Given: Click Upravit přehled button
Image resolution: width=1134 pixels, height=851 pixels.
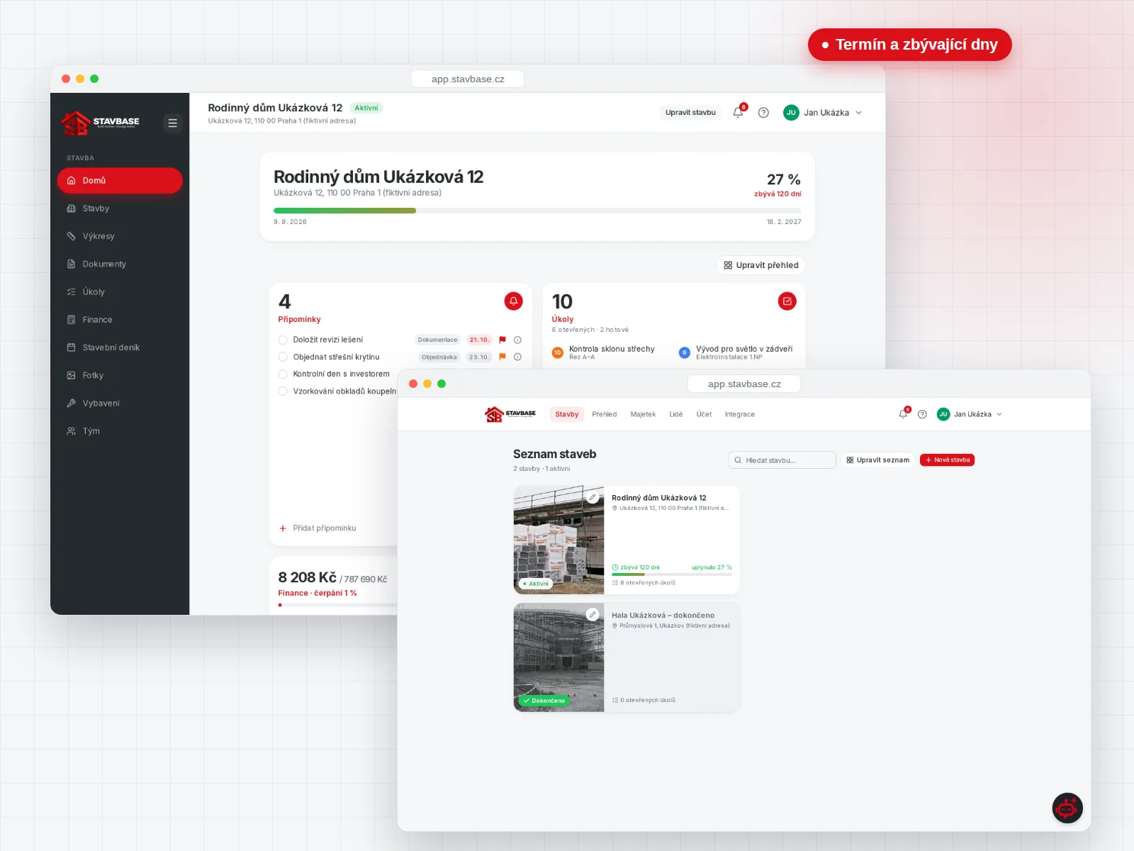Looking at the screenshot, I should pos(761,265).
